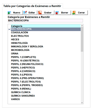The image size is (94, 110).
Task: Highlight PERFIL 6 (PRE-OPERATORIO) row
Action: click(x=46, y=78)
